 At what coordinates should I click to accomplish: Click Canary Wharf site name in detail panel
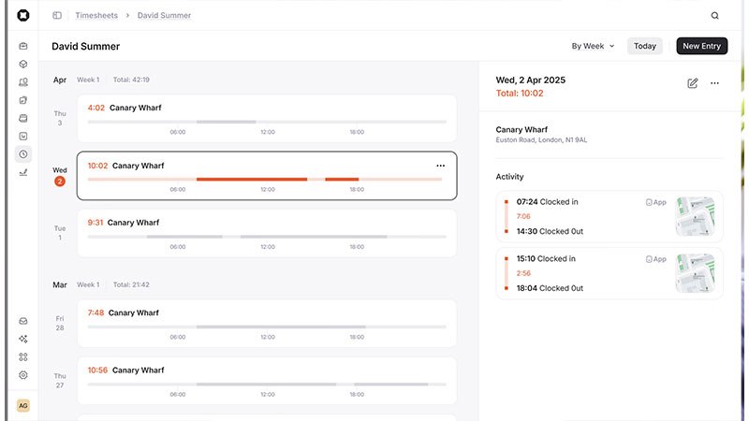coord(521,129)
